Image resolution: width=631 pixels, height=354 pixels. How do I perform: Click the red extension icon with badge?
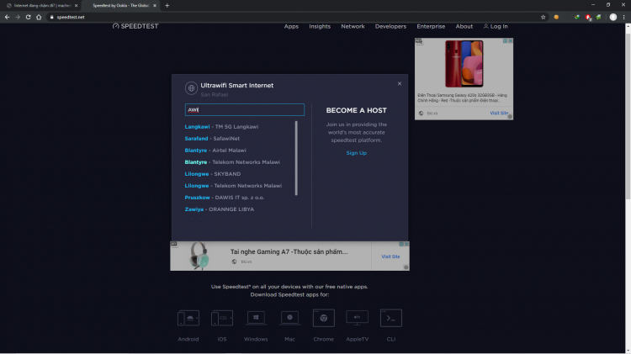[588, 17]
